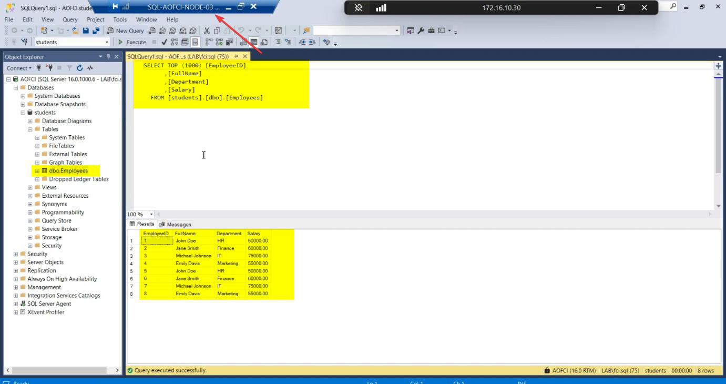The width and height of the screenshot is (726, 384).
Task: Click the Database Engine Query icon
Action: tap(152, 31)
